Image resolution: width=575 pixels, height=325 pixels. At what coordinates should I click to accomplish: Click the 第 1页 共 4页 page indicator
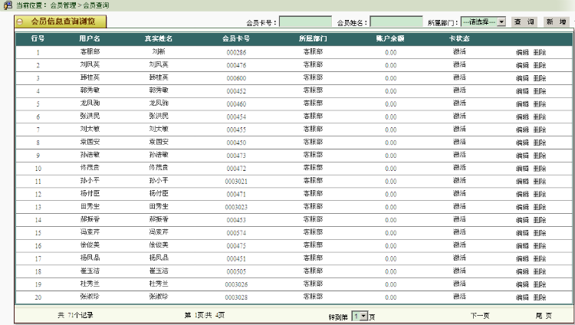[204, 315]
